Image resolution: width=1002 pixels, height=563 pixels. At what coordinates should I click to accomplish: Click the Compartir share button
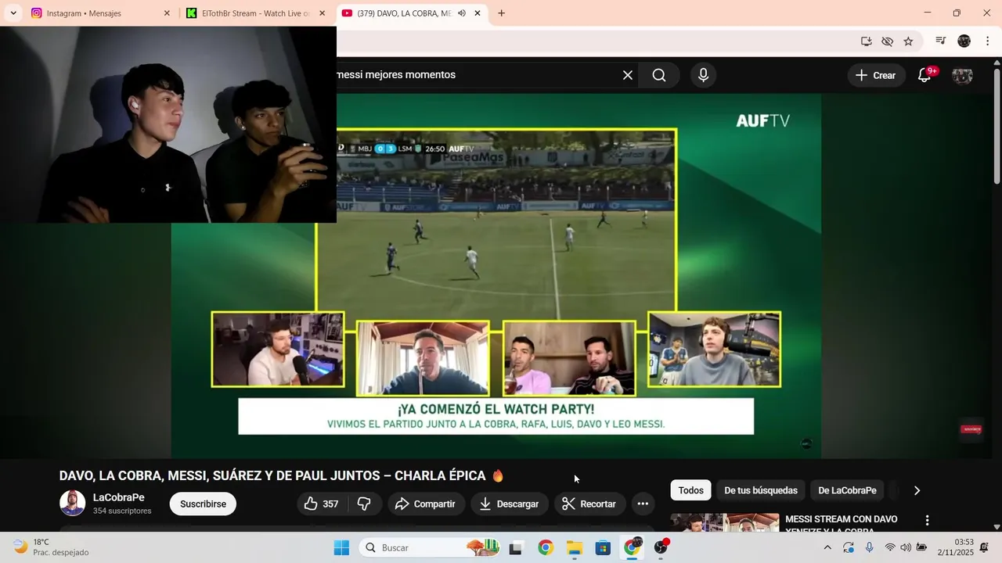[426, 504]
